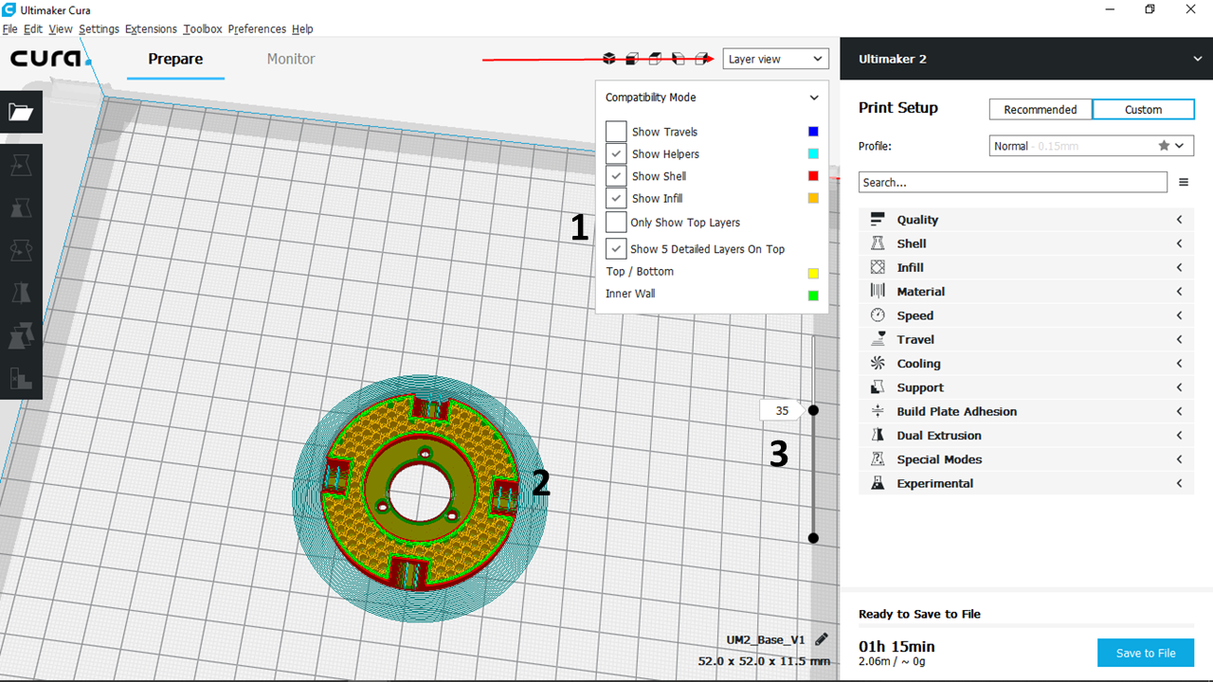This screenshot has height=682, width=1213.
Task: Click the Shell category icon
Action: 878,243
